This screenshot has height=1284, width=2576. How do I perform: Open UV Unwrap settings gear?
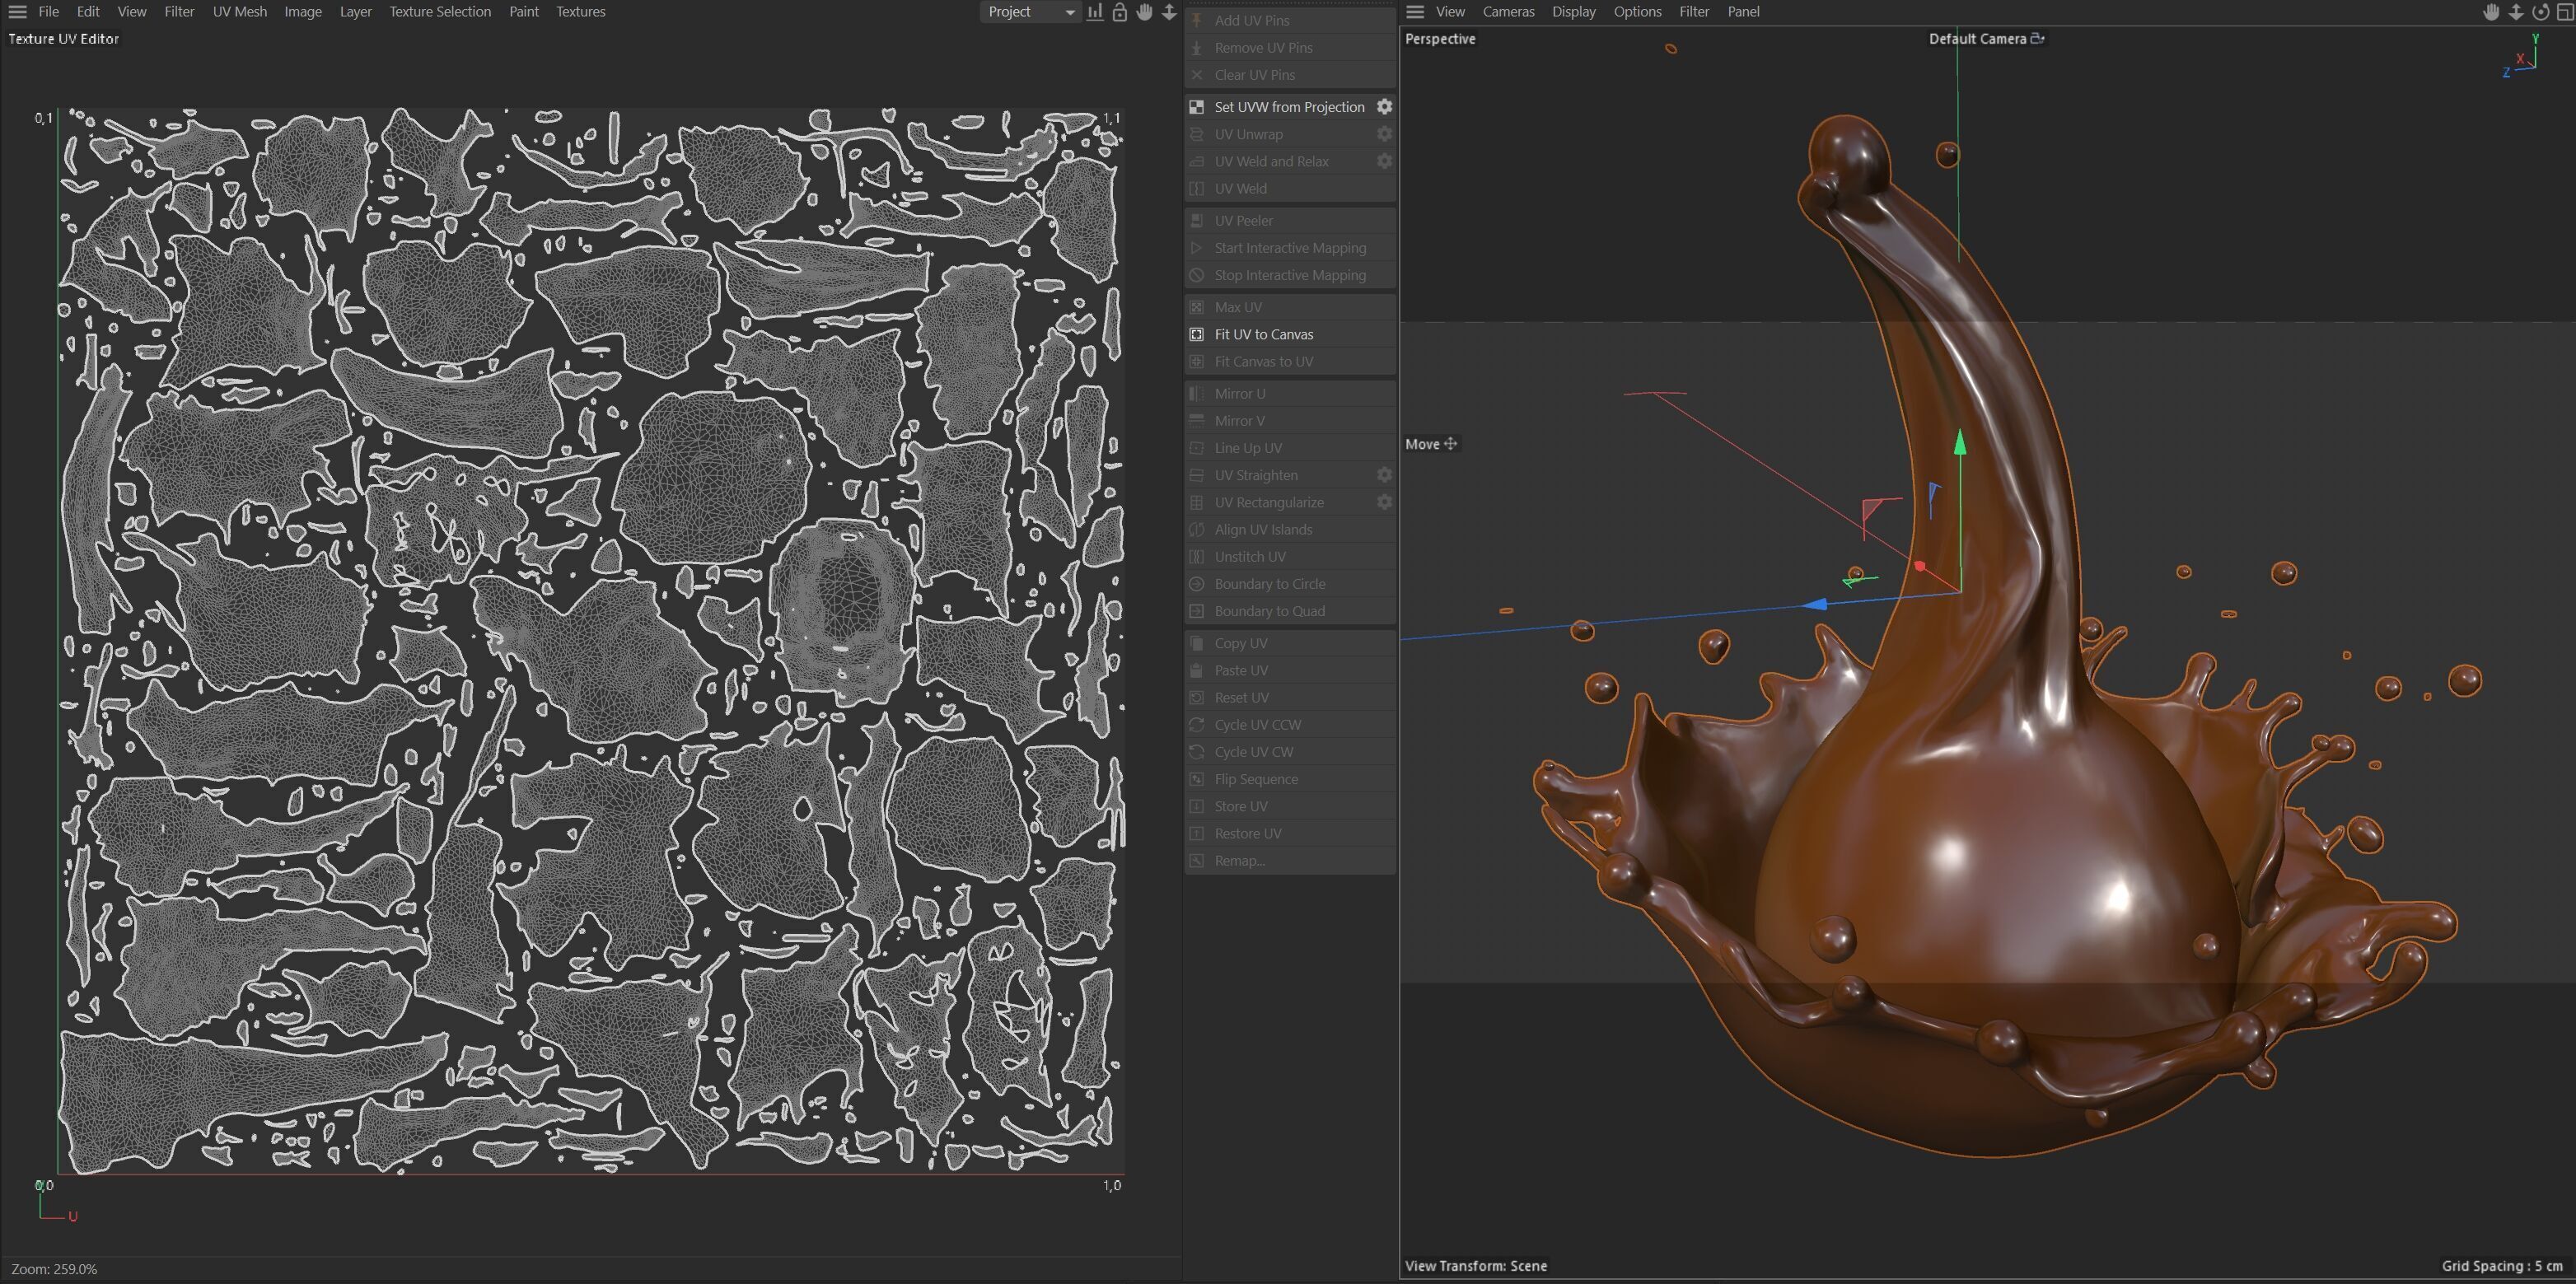tap(1384, 134)
